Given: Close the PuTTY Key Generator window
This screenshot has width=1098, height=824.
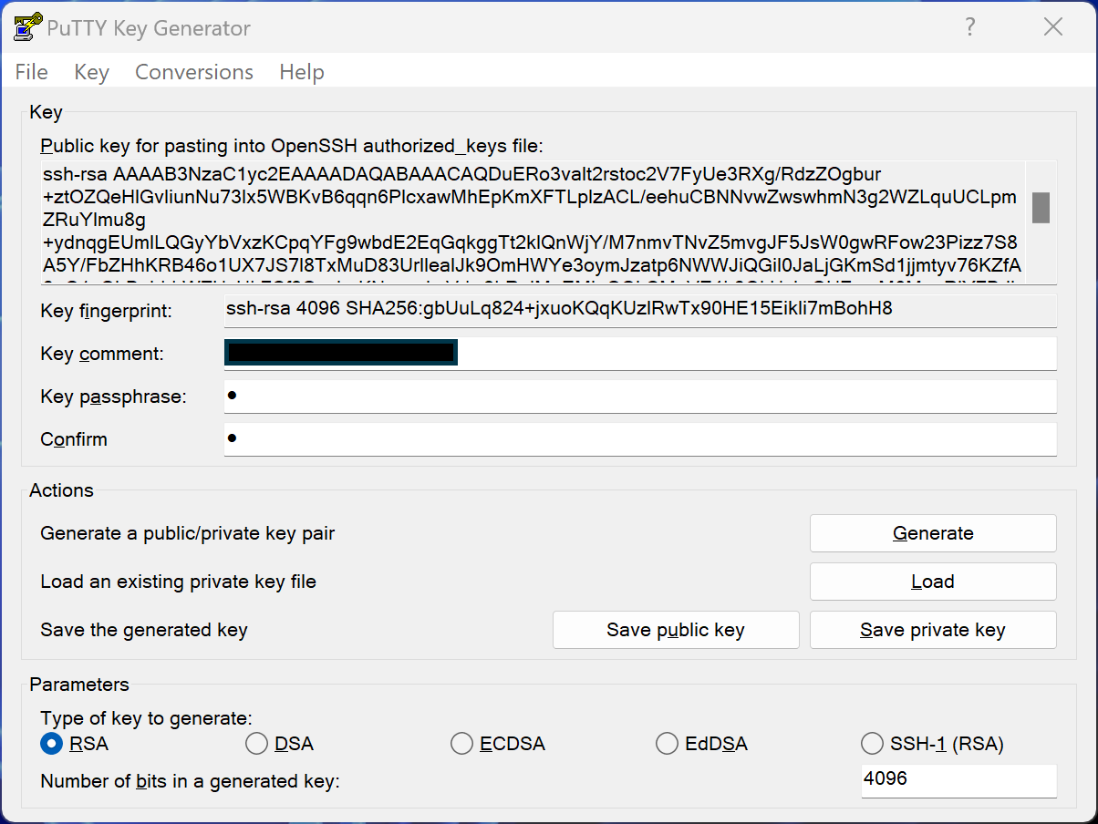Looking at the screenshot, I should 1053,27.
